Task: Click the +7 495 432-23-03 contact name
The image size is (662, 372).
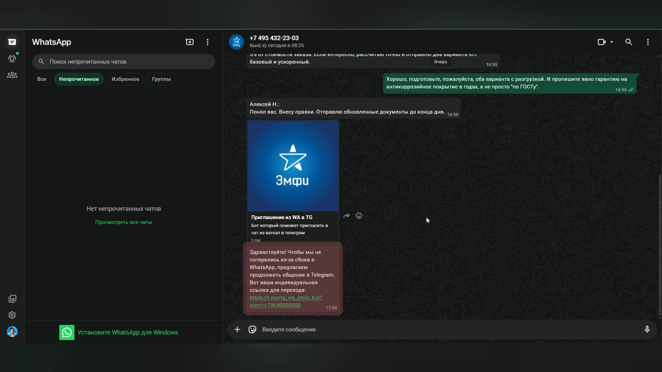Action: click(x=274, y=38)
